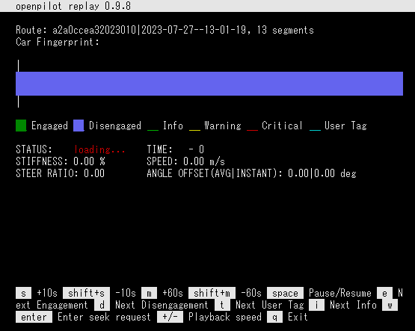Click the 'enter' seek request key hint
The width and height of the screenshot is (415, 331).
tap(34, 317)
